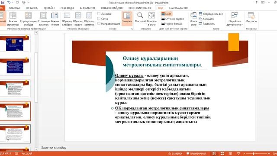Enter Режим чтения view

[x=55, y=19]
